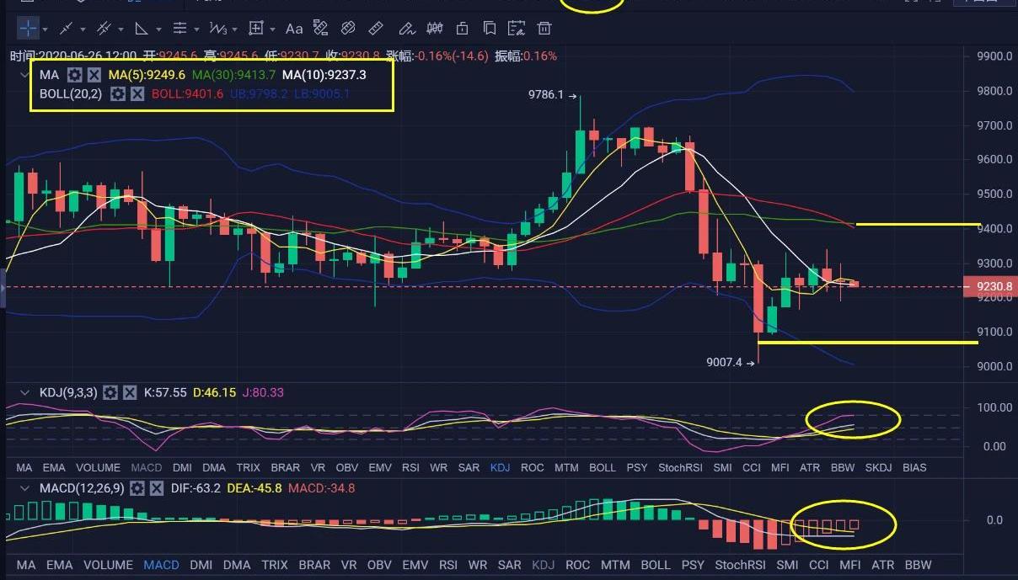This screenshot has width=1018, height=580.
Task: Select the crosshair cursor tool
Action: point(28,29)
